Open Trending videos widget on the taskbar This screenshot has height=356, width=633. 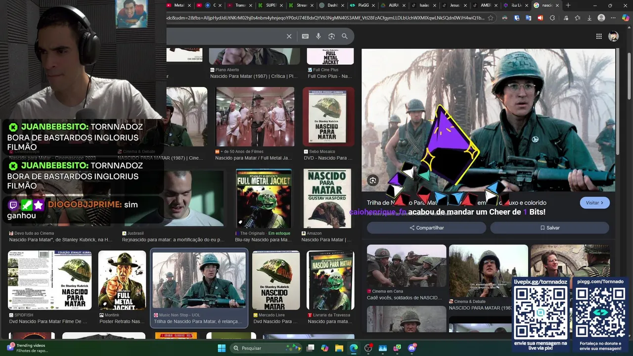click(28, 348)
